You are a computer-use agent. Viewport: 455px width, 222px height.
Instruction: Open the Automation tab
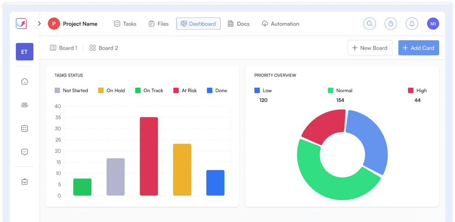tap(280, 24)
